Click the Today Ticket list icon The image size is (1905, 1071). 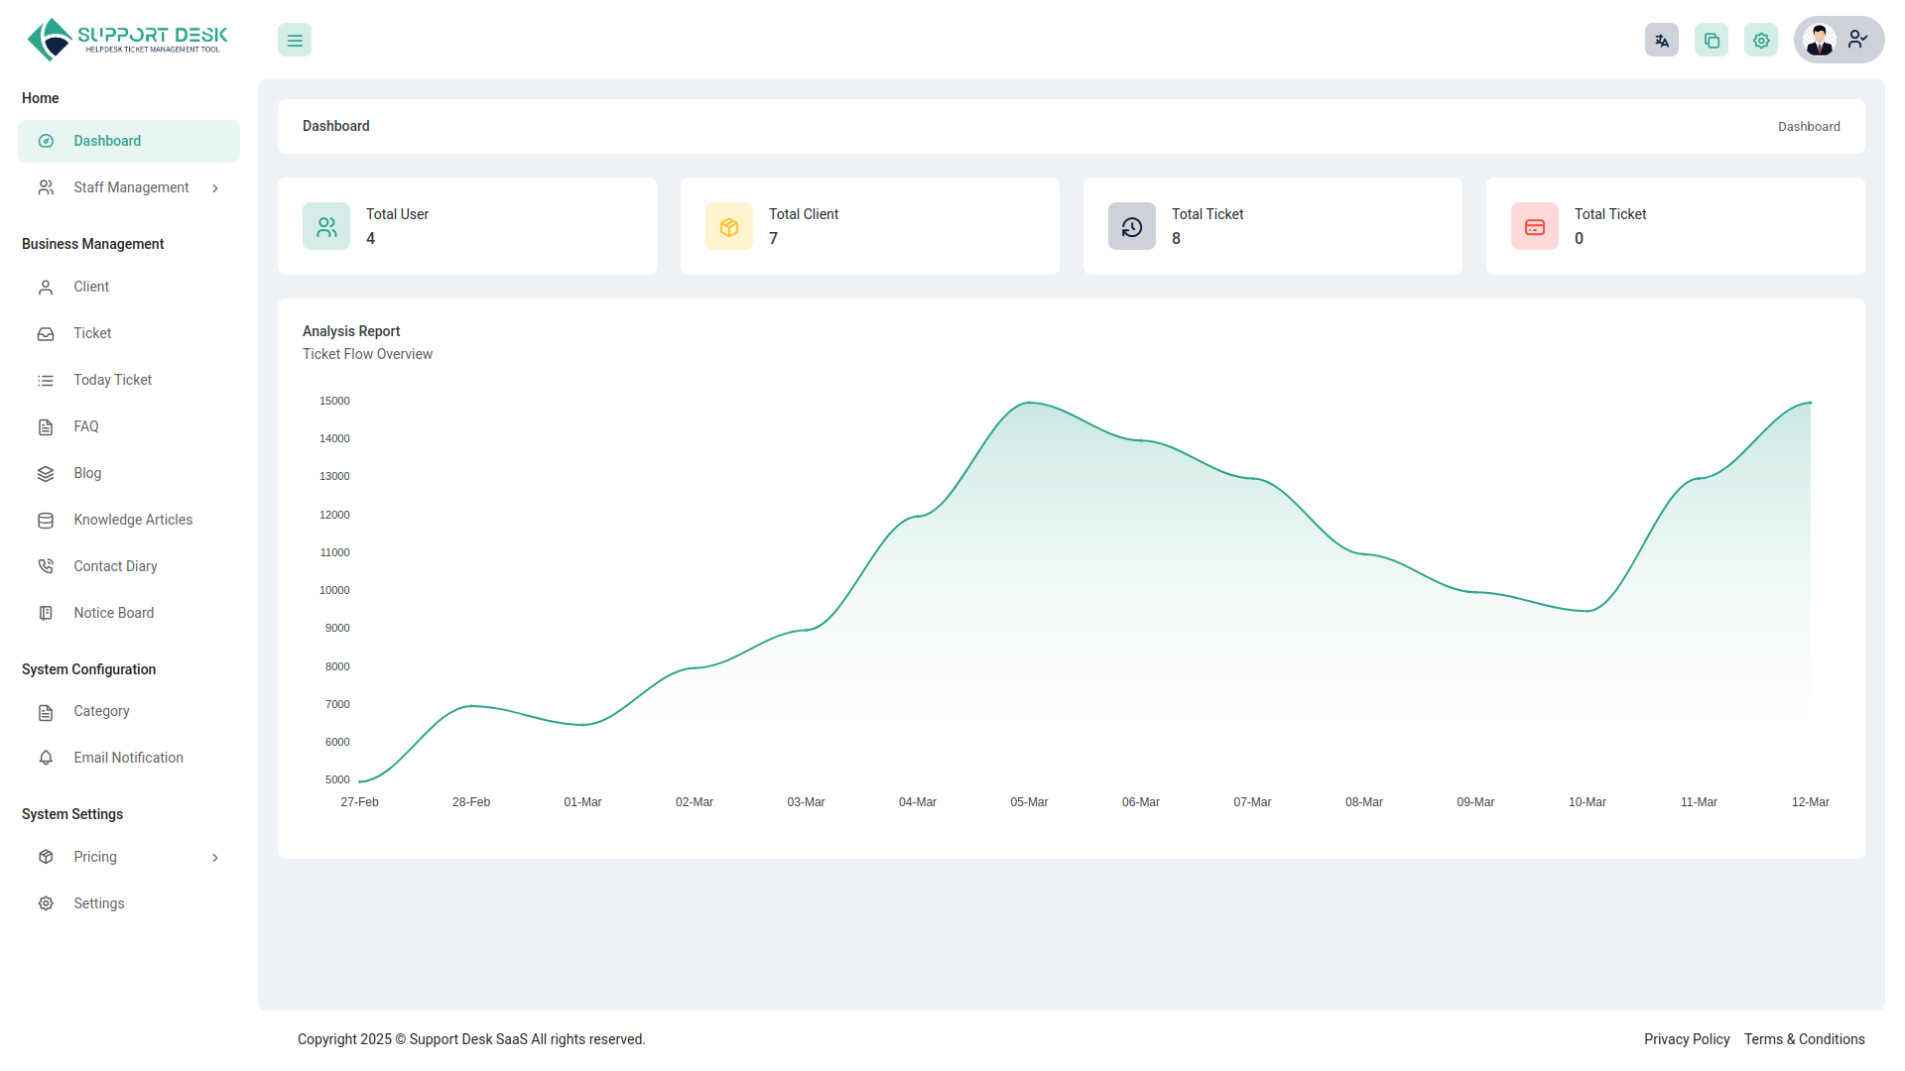pyautogui.click(x=46, y=380)
